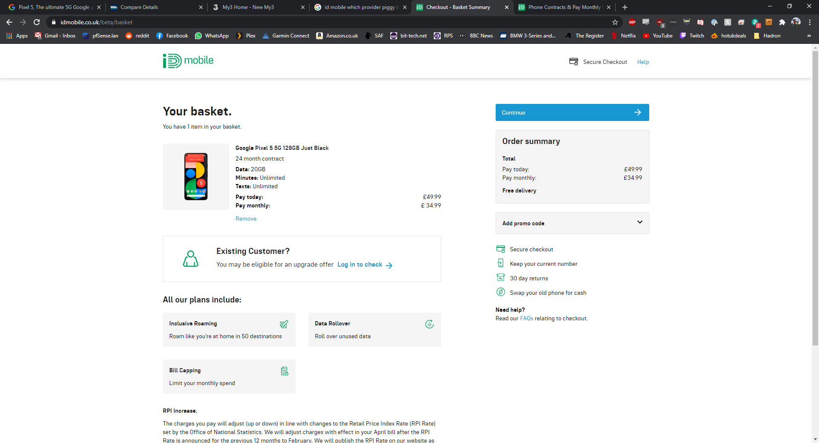819x443 pixels.
Task: Open the bit-tech.net bookmark
Action: tap(409, 36)
